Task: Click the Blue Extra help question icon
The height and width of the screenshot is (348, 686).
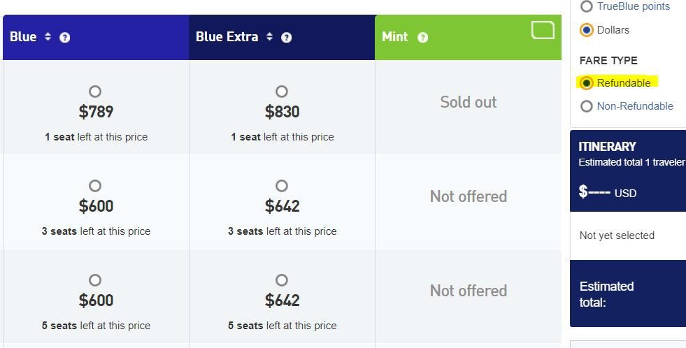Action: click(286, 38)
